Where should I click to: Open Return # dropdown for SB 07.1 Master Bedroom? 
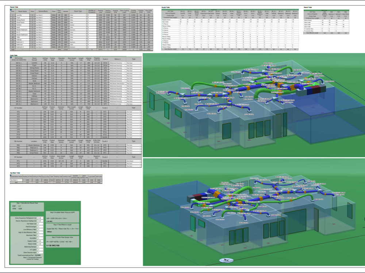click(x=117, y=83)
